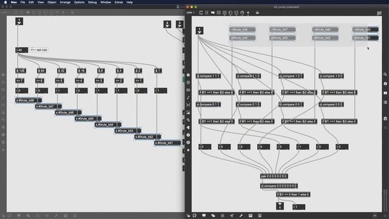
Task: Insert a button object from toolbar
Action: click(x=224, y=12)
